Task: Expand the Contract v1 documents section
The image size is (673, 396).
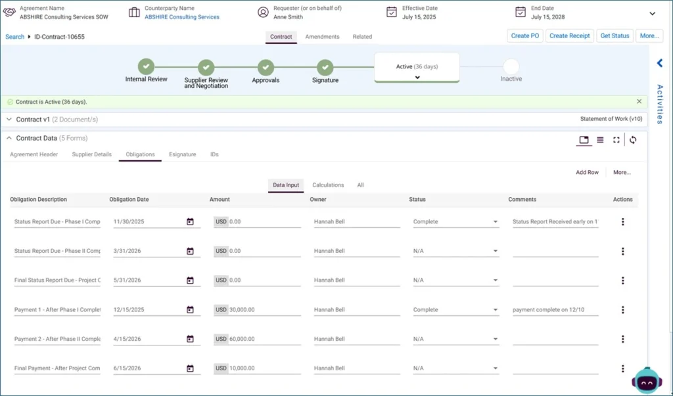Action: click(x=8, y=119)
